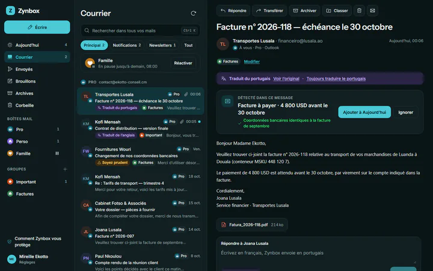This screenshot has height=271, width=433.
Task: Click the Voir l'original link
Action: tap(286, 79)
